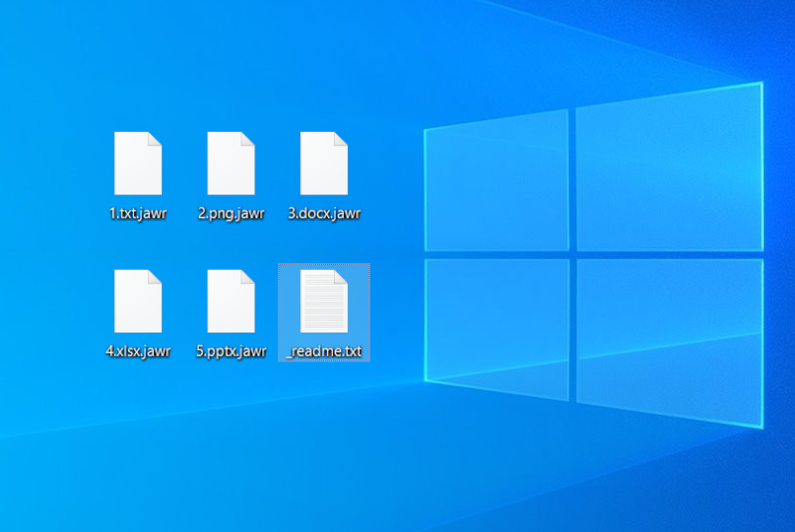Click the "4.xlsx.jawr" file name label
Viewport: 795px width, 532px height.
138,351
